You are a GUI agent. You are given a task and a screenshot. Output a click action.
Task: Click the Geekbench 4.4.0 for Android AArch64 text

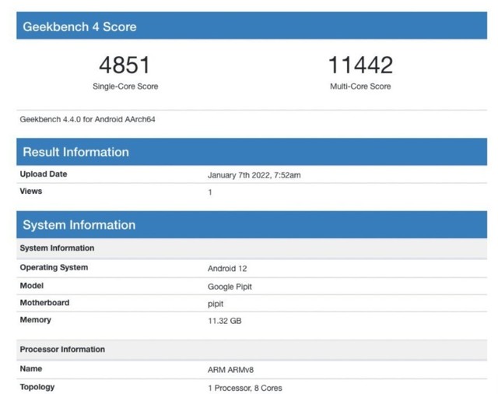click(89, 120)
